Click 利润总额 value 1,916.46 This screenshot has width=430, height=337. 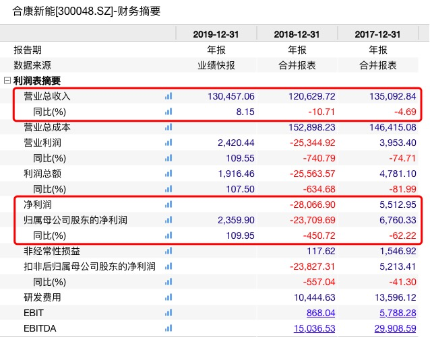(x=236, y=174)
